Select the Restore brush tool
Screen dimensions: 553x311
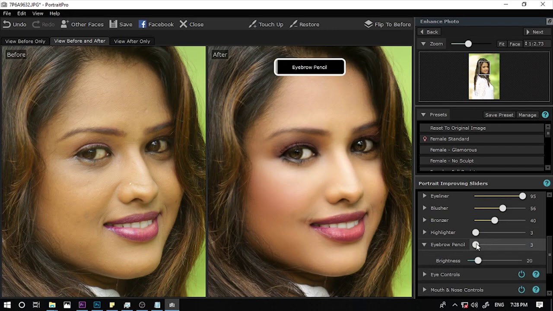pyautogui.click(x=304, y=24)
